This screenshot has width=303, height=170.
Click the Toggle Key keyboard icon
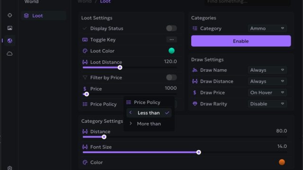pyautogui.click(x=85, y=40)
